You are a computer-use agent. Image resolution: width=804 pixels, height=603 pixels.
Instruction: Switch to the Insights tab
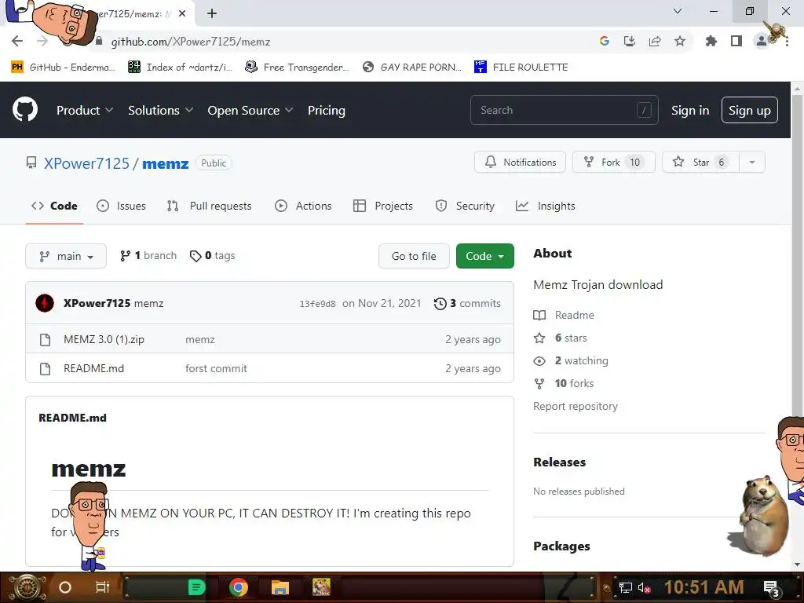click(546, 206)
